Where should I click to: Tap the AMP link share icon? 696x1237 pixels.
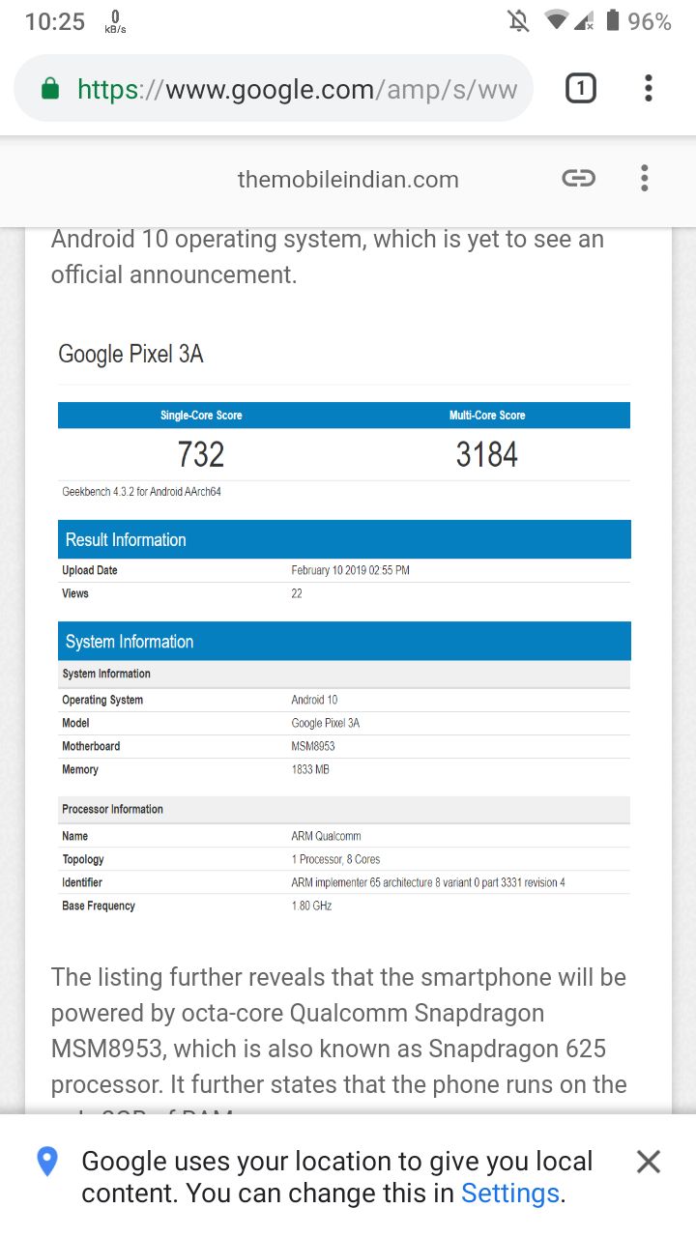pos(578,178)
